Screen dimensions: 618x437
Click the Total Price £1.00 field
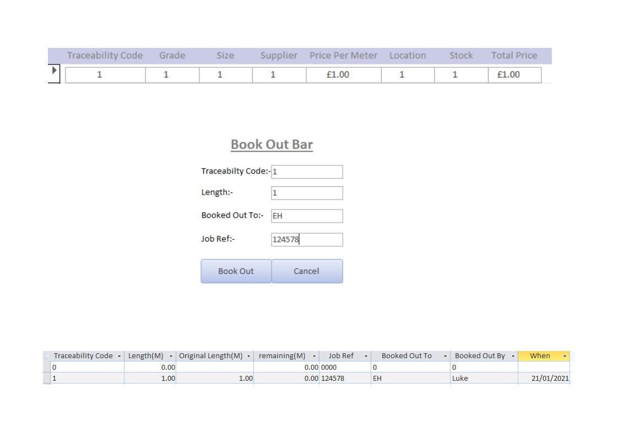point(515,75)
